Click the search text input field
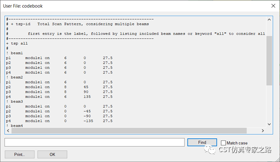This screenshot has height=162, width=280. coord(95,142)
